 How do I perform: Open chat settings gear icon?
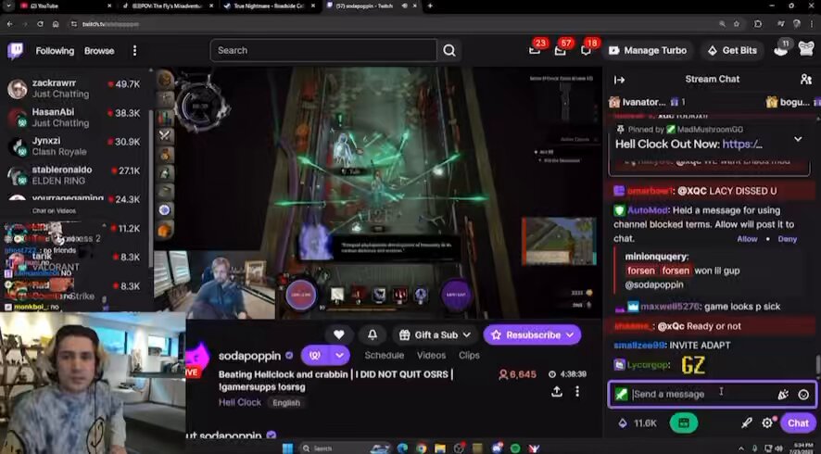point(767,422)
